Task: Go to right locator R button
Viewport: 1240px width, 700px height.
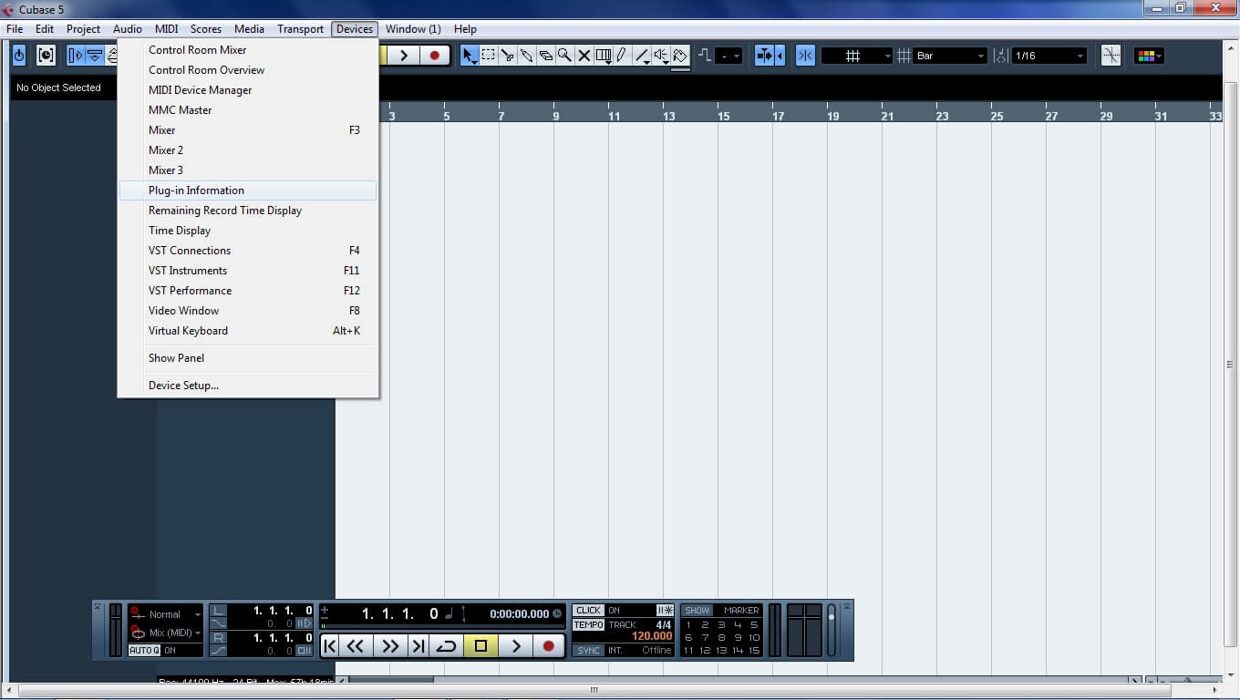Action: click(218, 637)
